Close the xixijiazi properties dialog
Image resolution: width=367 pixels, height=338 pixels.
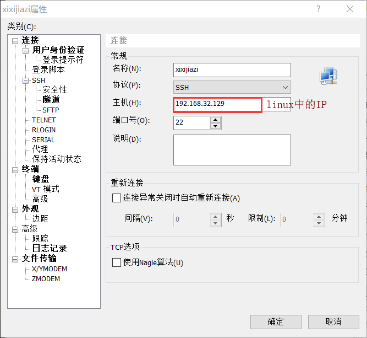click(x=350, y=9)
